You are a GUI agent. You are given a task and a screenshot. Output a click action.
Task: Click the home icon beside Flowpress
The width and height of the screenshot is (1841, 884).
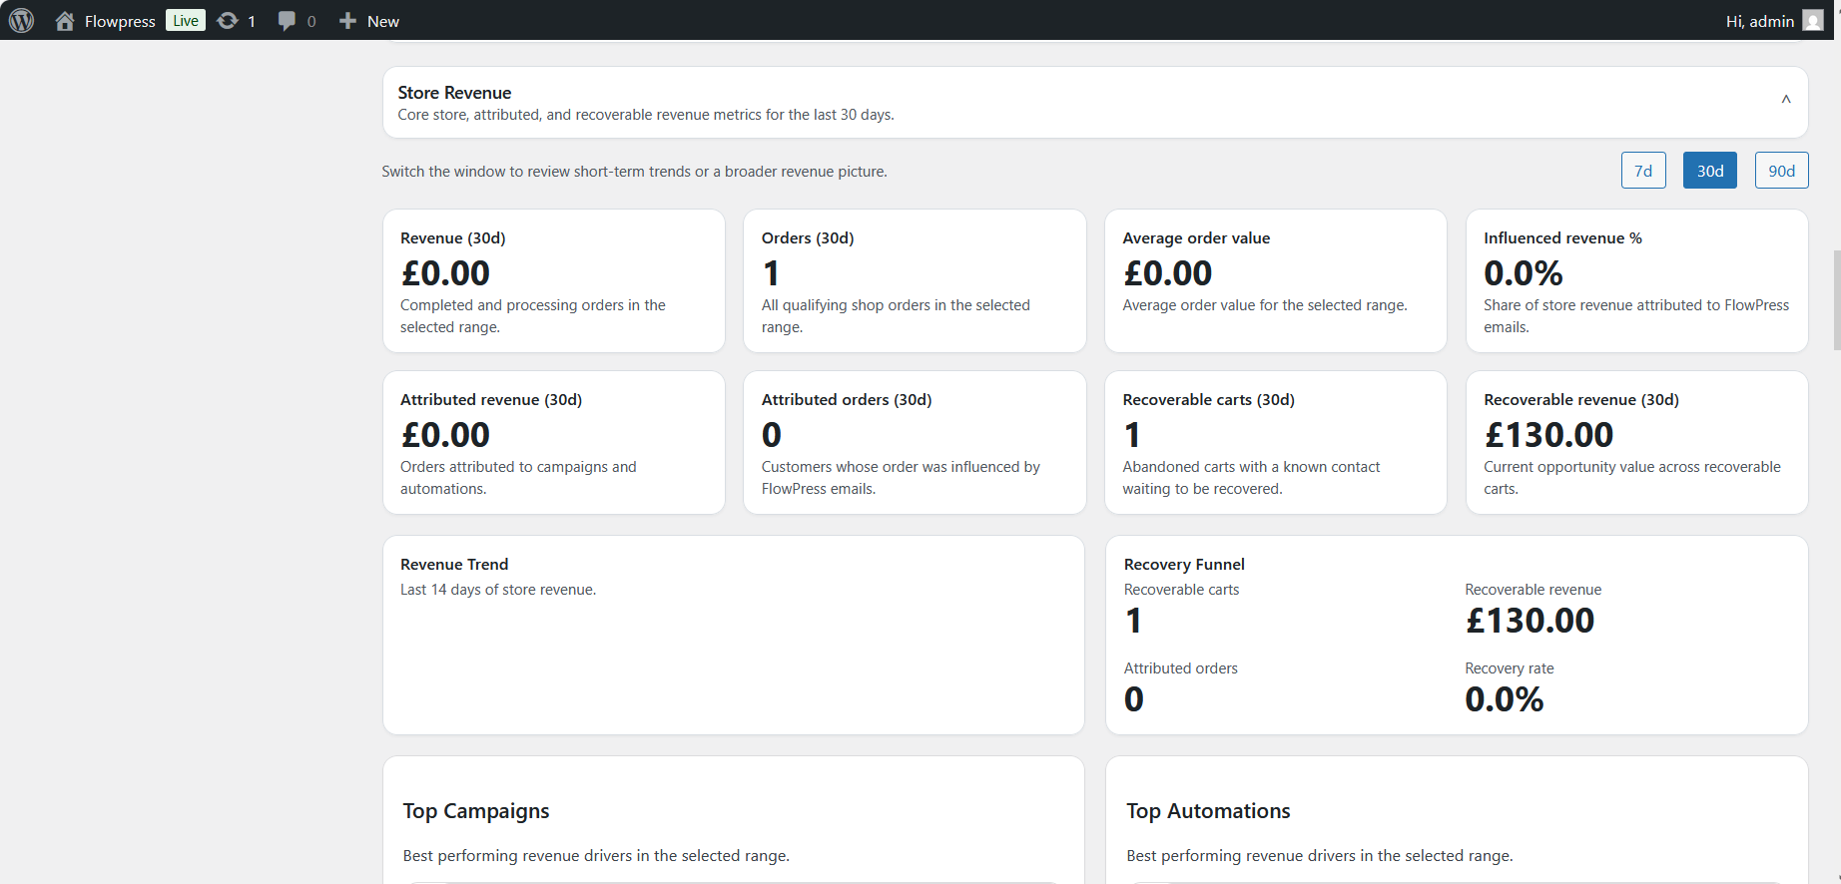(65, 21)
